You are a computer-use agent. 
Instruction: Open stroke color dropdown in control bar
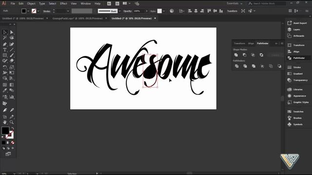pos(38,11)
